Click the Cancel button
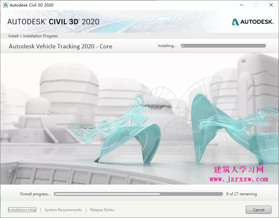The image size is (279, 218). click(258, 210)
